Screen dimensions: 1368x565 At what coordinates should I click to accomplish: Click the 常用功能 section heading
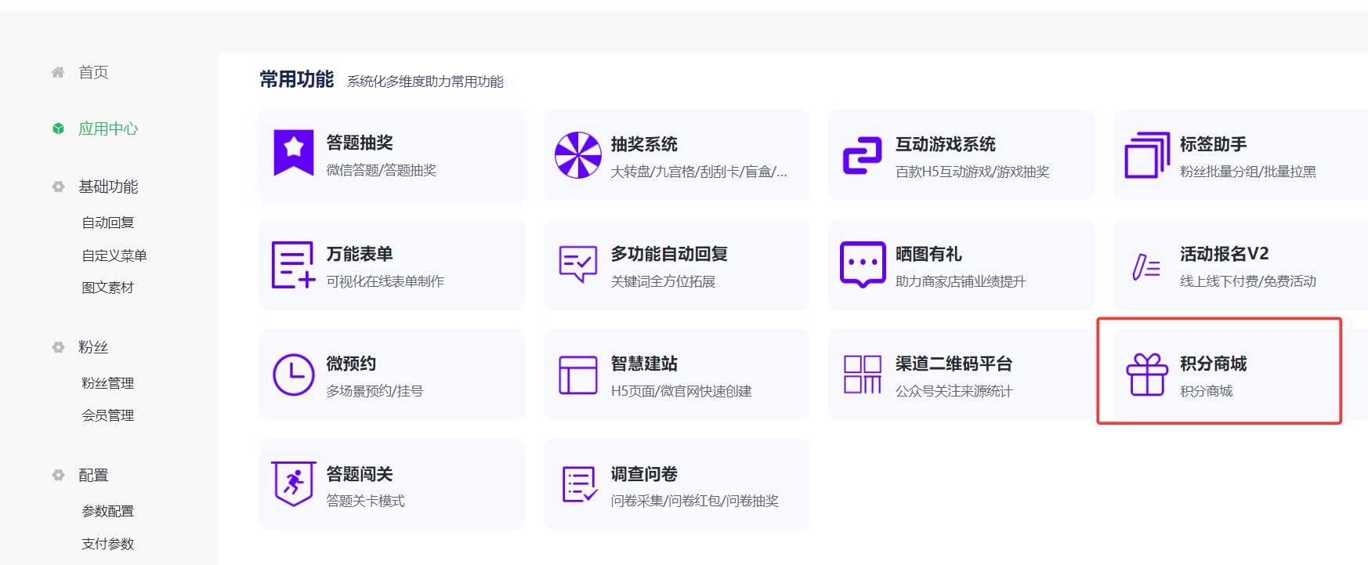[x=297, y=80]
